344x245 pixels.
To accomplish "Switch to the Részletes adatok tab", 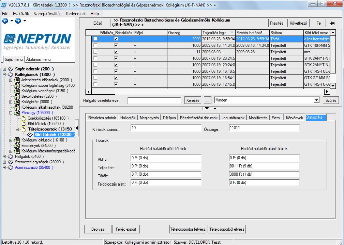I will [x=102, y=118].
